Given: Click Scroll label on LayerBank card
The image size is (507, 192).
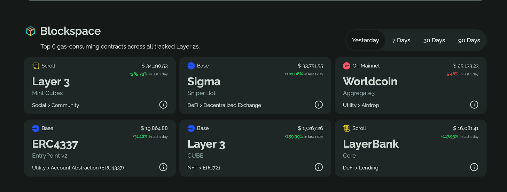Looking at the screenshot, I should (359, 128).
